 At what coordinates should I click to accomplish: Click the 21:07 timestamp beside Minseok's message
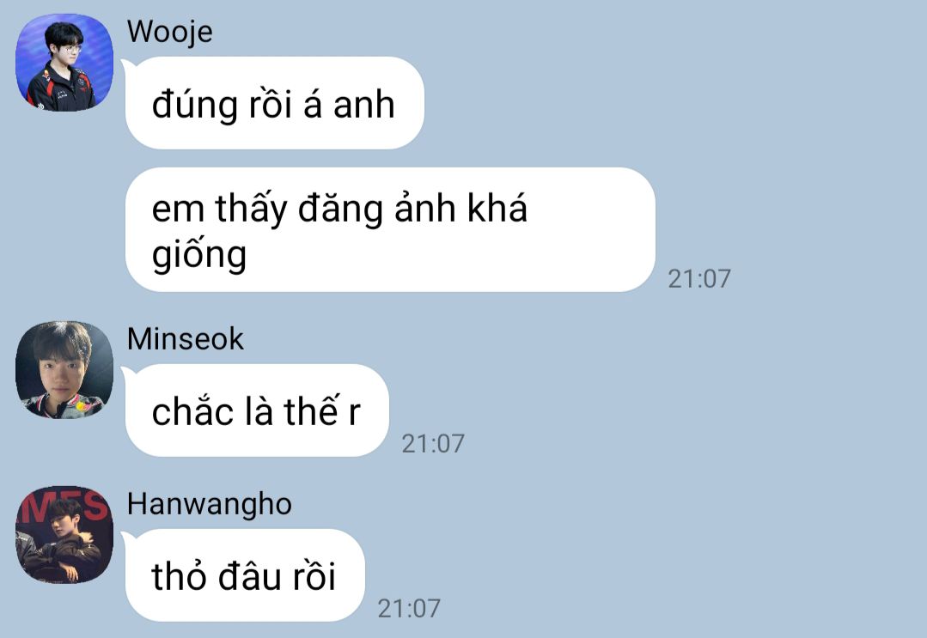click(433, 444)
